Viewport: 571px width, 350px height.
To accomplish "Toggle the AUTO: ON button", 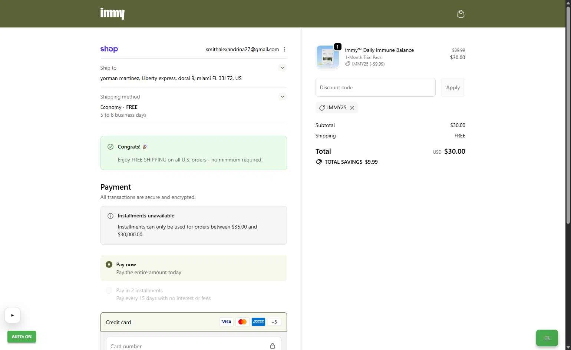I will pos(22,337).
